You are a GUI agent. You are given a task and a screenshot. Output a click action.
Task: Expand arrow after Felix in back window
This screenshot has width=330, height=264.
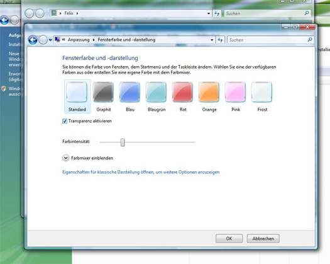click(x=77, y=13)
